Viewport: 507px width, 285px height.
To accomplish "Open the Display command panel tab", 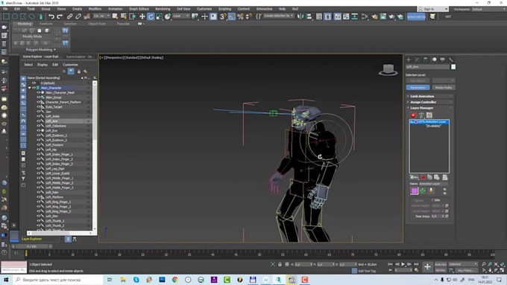I will pyautogui.click(x=442, y=60).
